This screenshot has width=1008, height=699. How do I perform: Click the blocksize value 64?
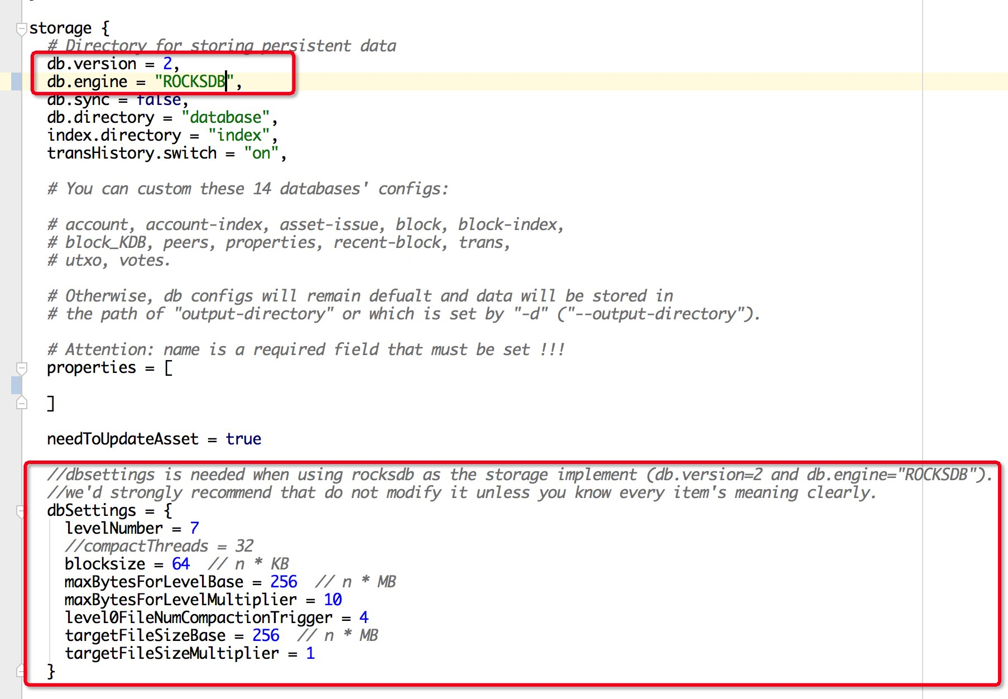pyautogui.click(x=181, y=564)
